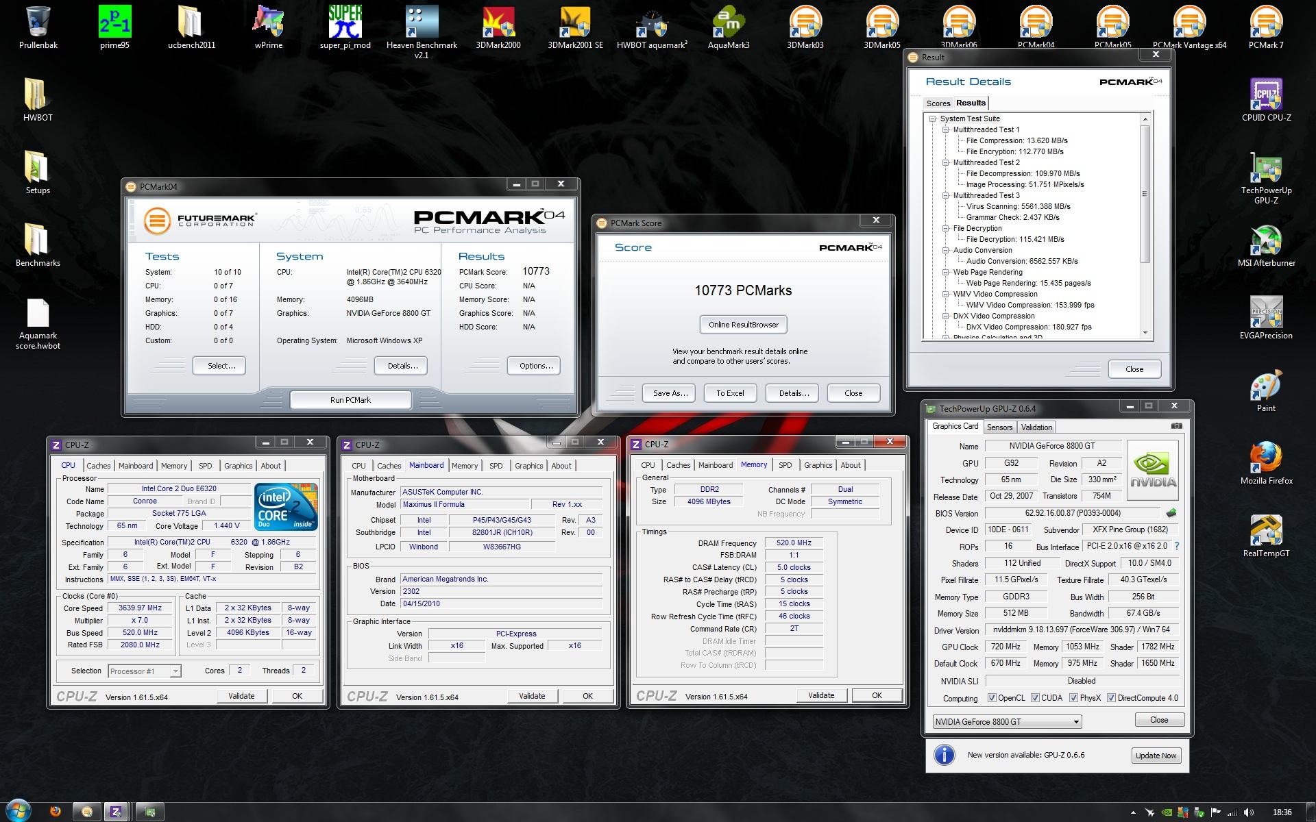Screen dimensions: 1316x822
Task: Launch wPrime desktop shortcut
Action: pyautogui.click(x=268, y=27)
